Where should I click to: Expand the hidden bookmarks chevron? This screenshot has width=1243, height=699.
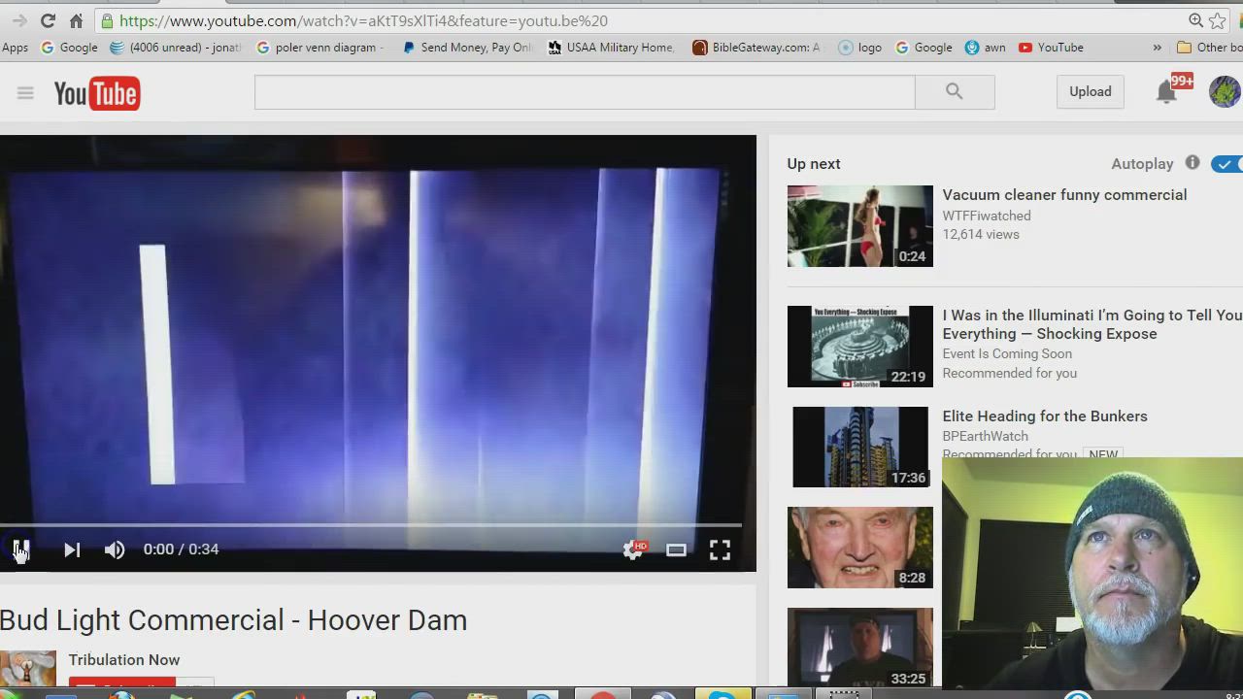pyautogui.click(x=1157, y=48)
